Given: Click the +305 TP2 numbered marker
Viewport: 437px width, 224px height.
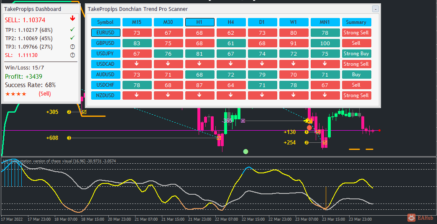Looking at the screenshot, I should pyautogui.click(x=69, y=112).
